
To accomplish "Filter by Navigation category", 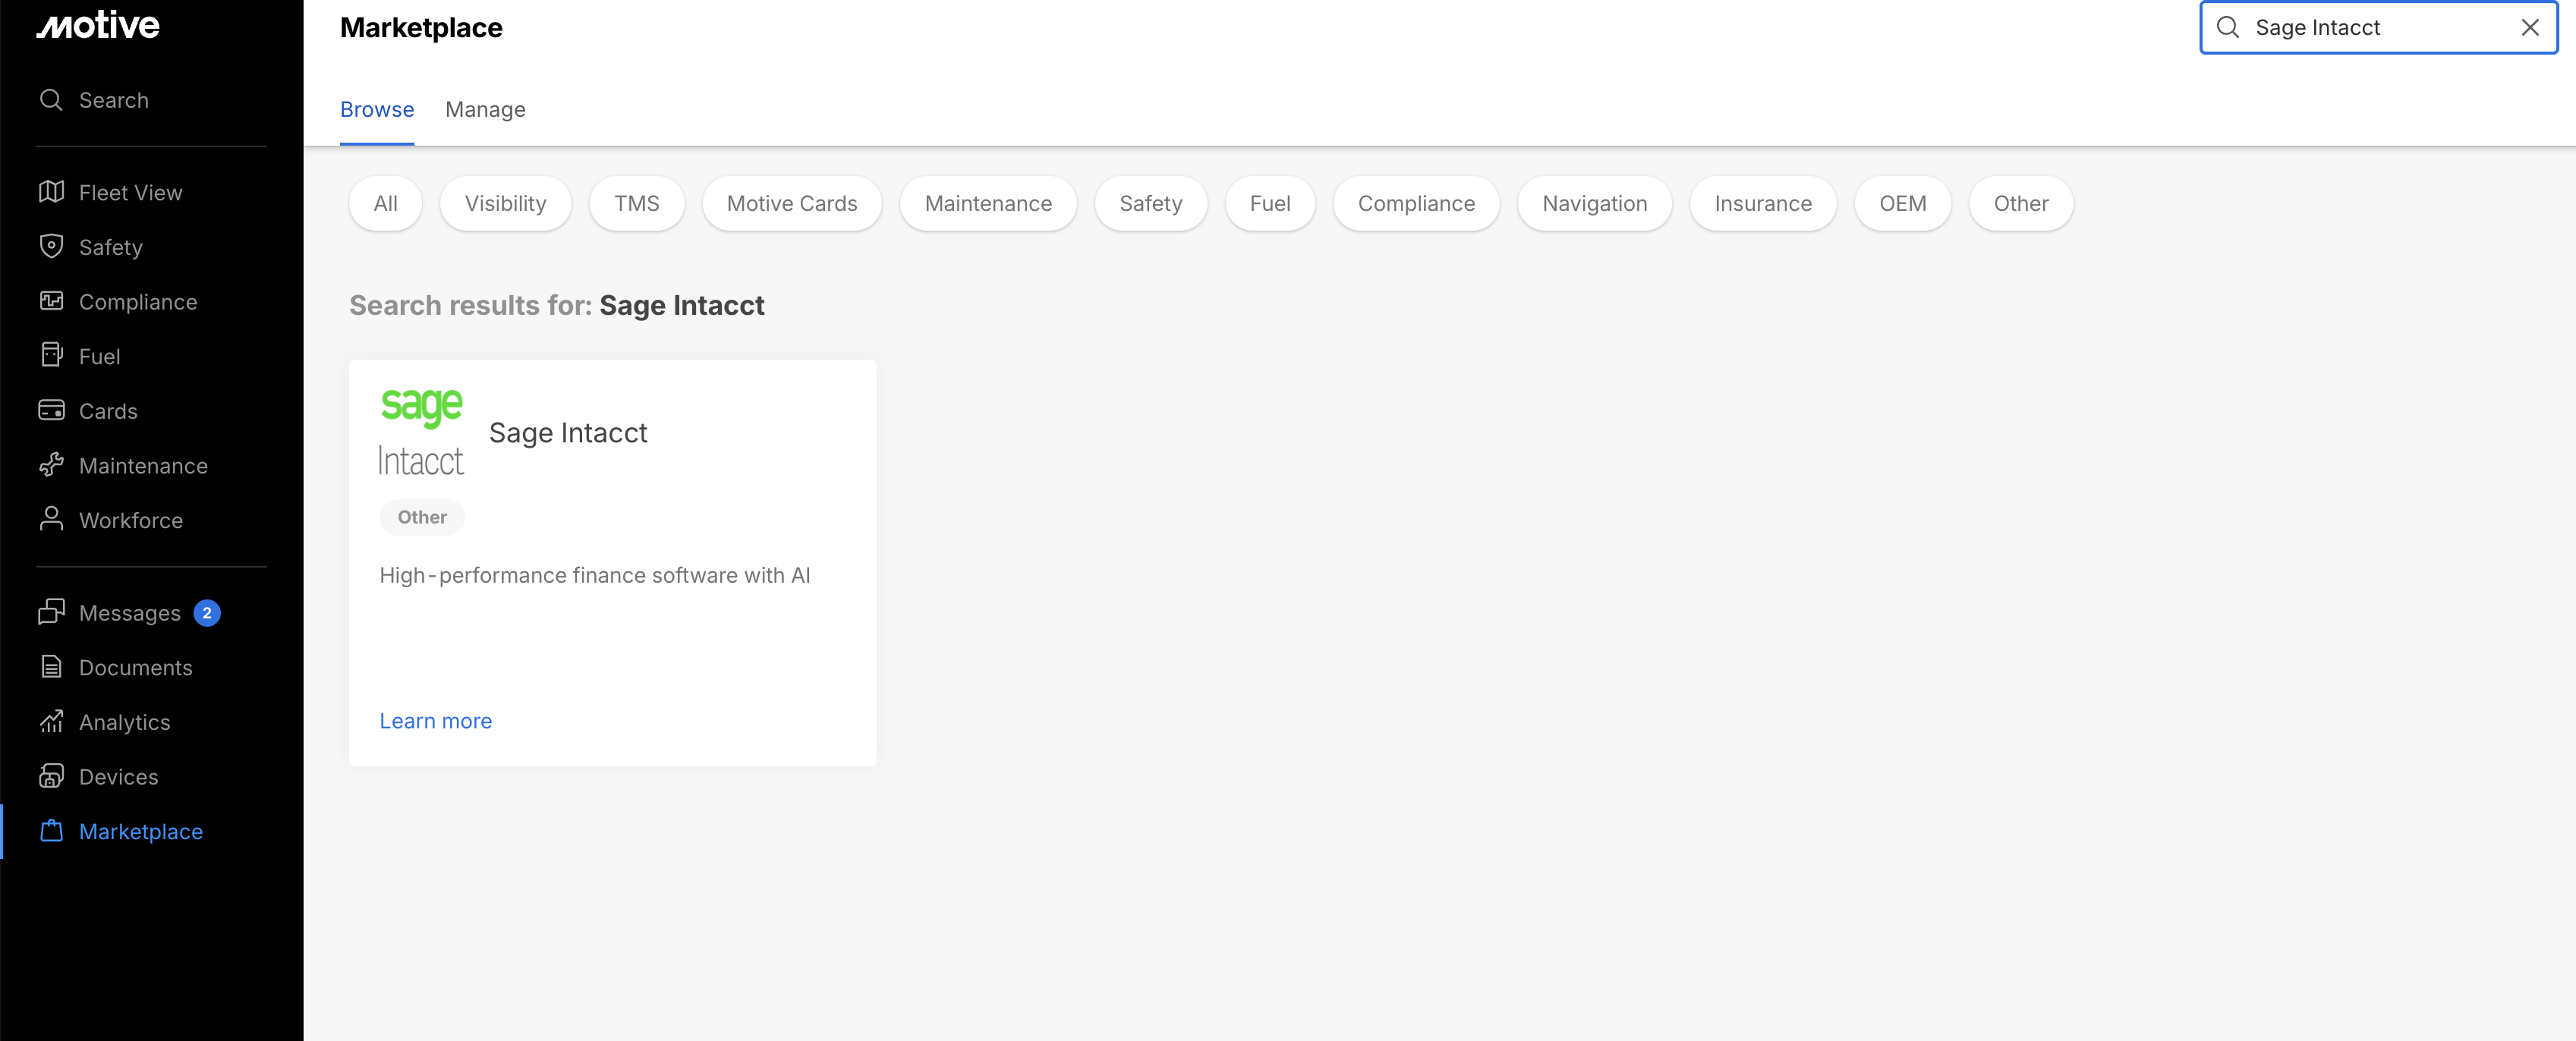I will (1594, 203).
